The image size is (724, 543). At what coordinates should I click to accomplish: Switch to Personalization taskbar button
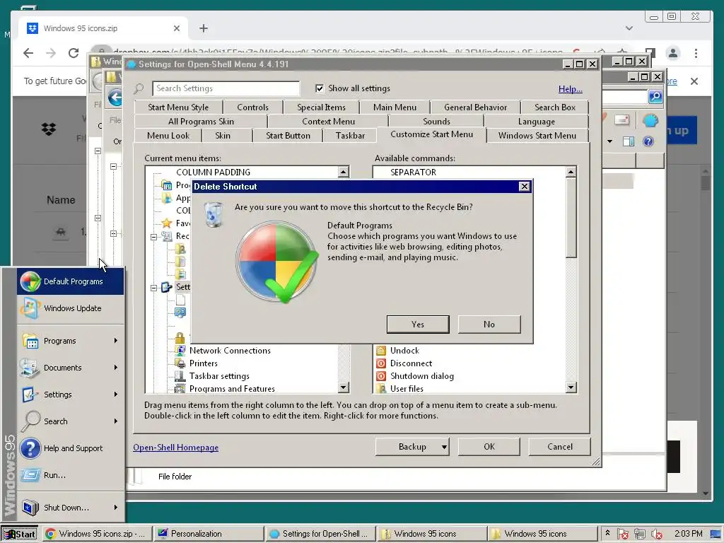tap(209, 534)
